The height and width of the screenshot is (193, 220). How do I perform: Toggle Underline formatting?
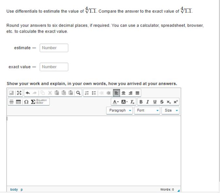pyautogui.click(x=155, y=102)
